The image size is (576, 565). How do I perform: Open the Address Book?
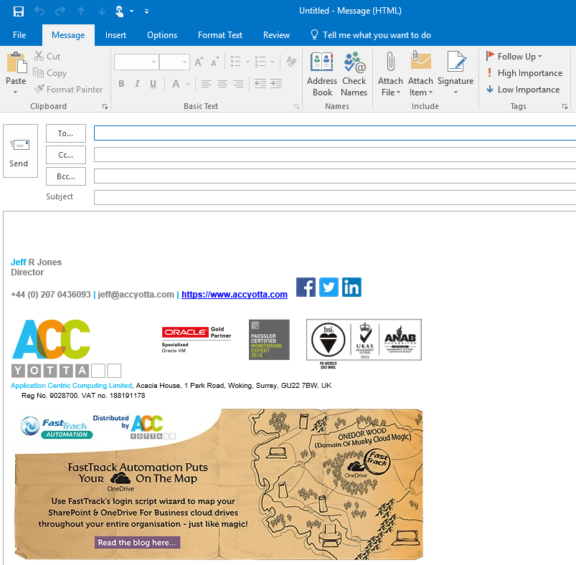tap(322, 74)
